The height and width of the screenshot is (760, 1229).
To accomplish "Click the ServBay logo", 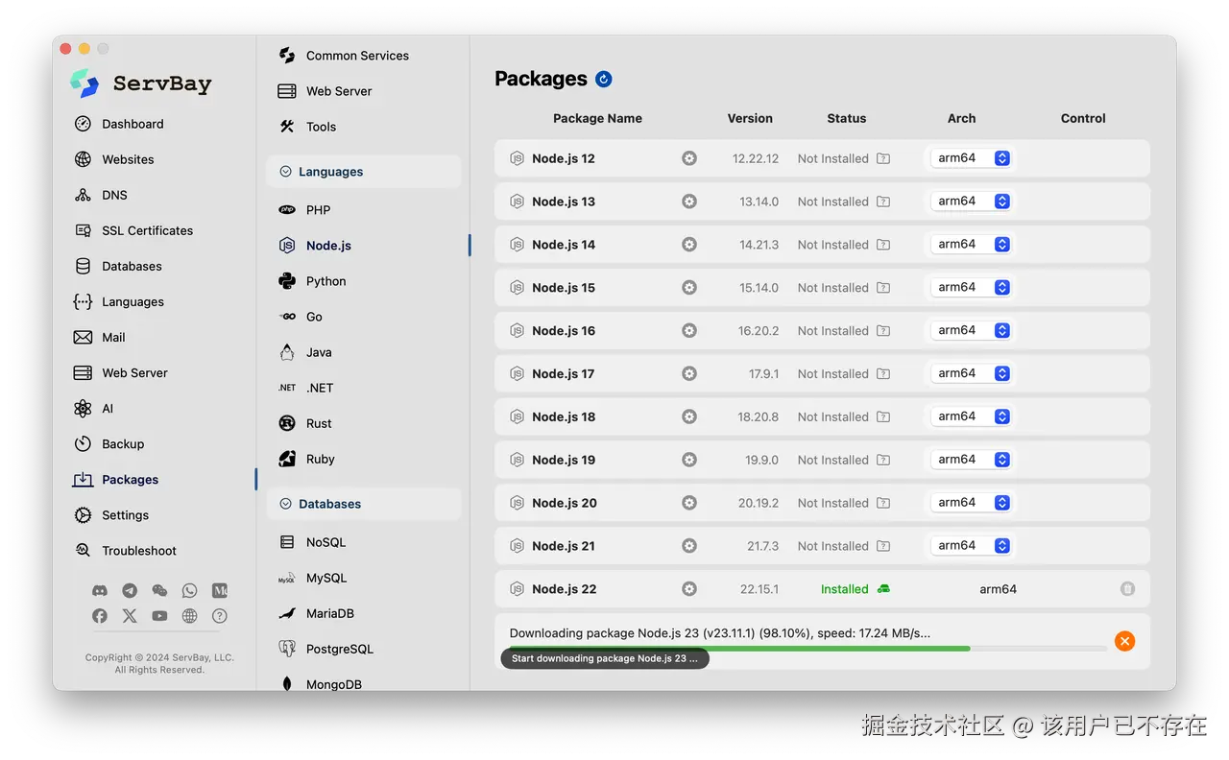I will [84, 83].
